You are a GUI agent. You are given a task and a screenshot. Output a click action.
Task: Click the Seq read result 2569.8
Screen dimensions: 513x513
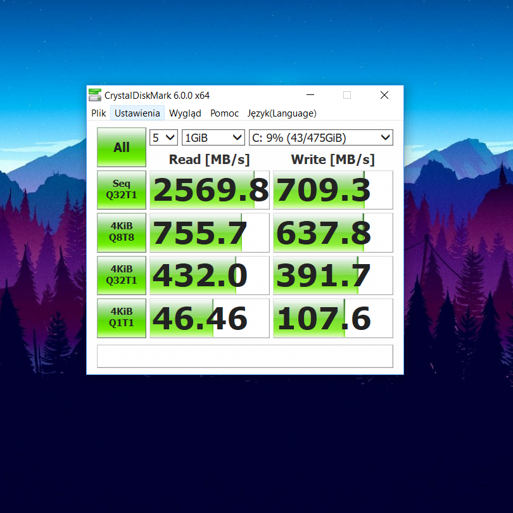210,190
